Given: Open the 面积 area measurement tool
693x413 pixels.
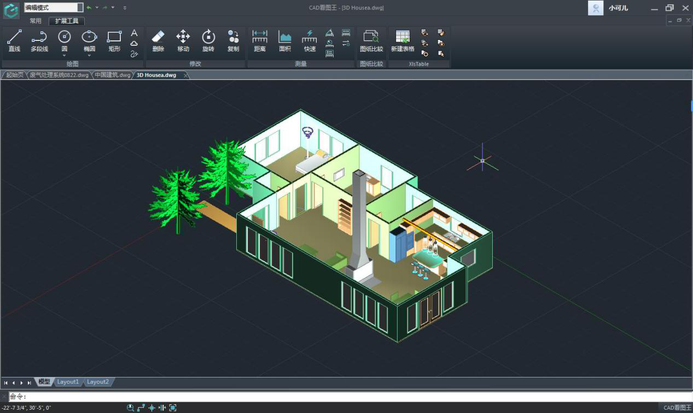Looking at the screenshot, I should click(x=285, y=42).
